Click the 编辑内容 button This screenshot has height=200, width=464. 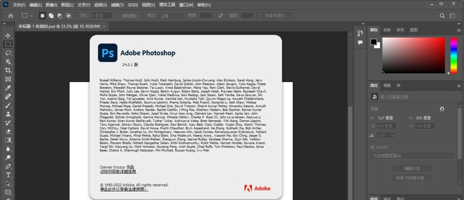coord(412,168)
